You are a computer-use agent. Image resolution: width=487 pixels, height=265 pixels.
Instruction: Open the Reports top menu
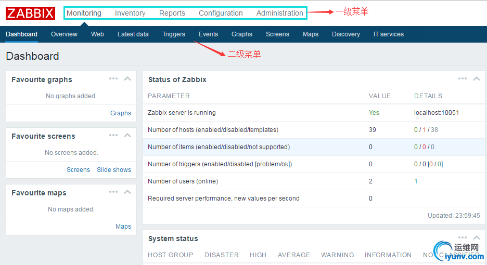(x=172, y=13)
